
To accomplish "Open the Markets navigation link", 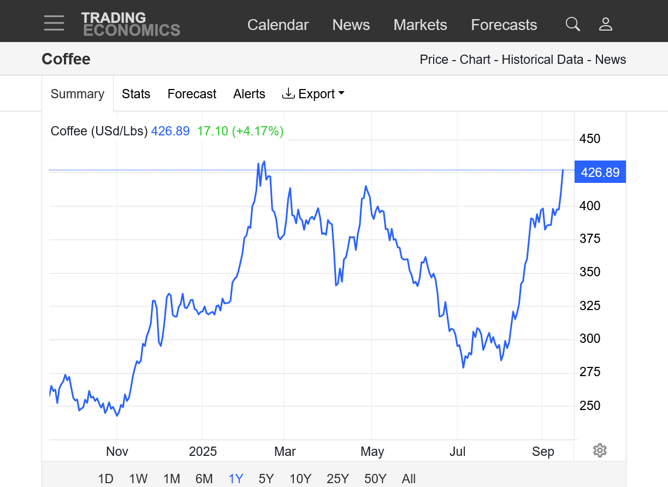I will point(420,25).
